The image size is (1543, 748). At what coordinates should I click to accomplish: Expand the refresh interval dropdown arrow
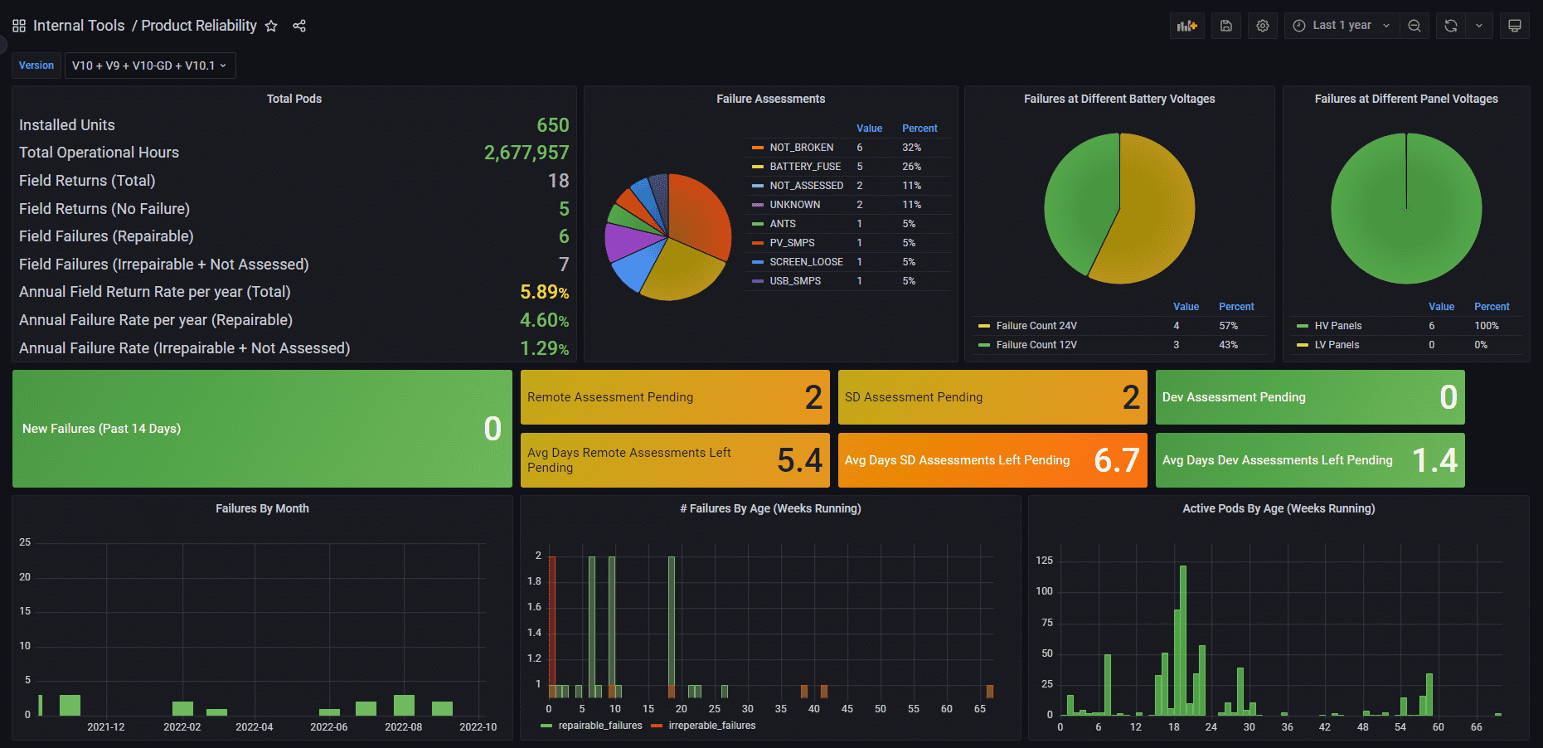pos(1478,26)
